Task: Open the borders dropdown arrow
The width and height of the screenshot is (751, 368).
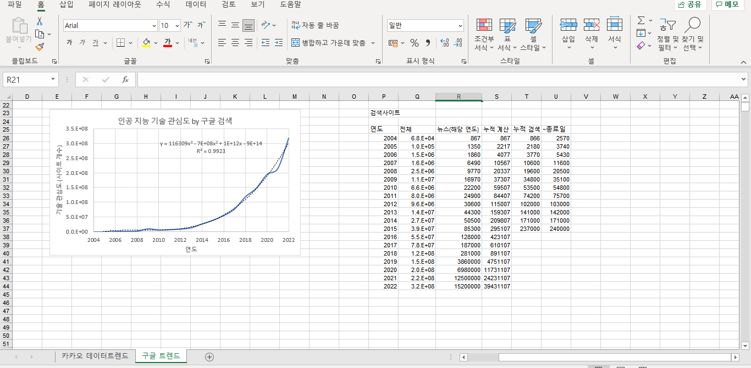Action: (130, 42)
